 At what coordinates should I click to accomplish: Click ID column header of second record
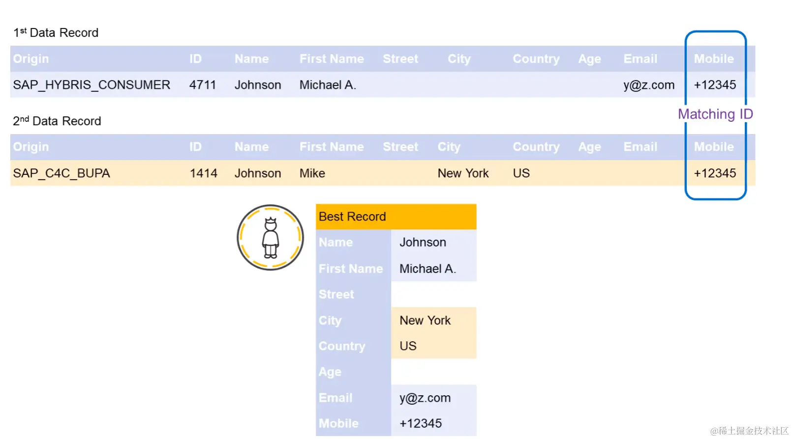click(195, 147)
